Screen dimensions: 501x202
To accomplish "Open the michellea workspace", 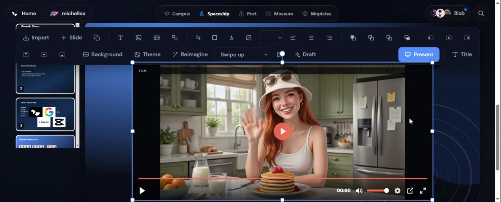I will [x=68, y=14].
